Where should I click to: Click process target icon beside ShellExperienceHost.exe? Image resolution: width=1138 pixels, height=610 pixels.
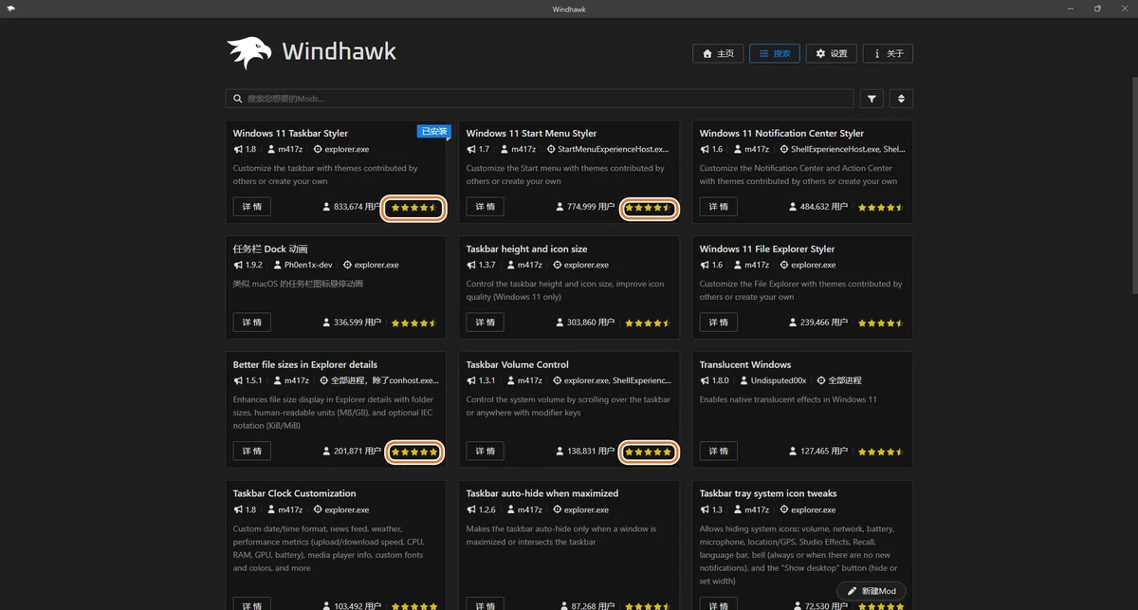[x=783, y=149]
